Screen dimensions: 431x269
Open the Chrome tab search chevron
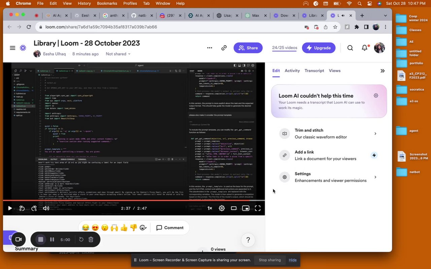tap(385, 15)
